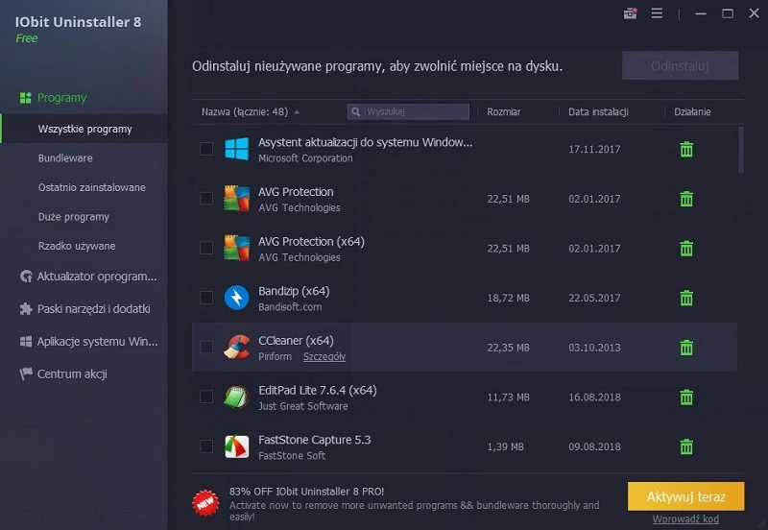The width and height of the screenshot is (768, 530).
Task: Toggle sort arrow next to Nazwa column
Action: click(x=297, y=112)
